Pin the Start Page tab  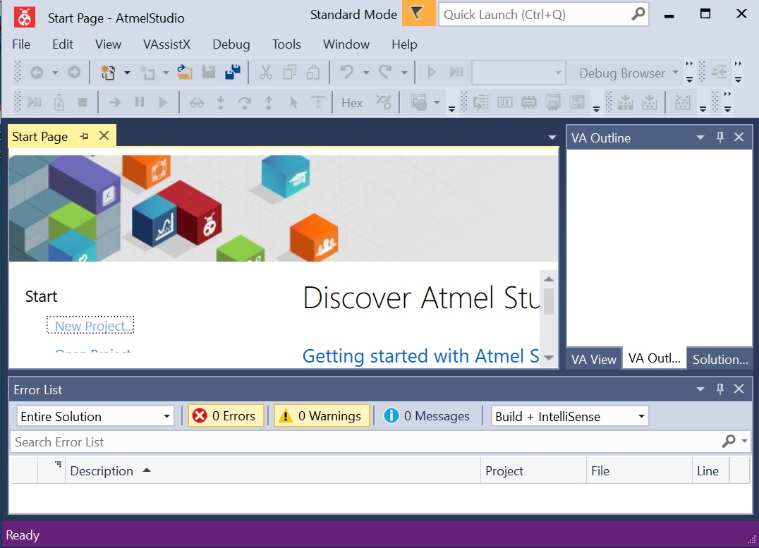tap(84, 137)
